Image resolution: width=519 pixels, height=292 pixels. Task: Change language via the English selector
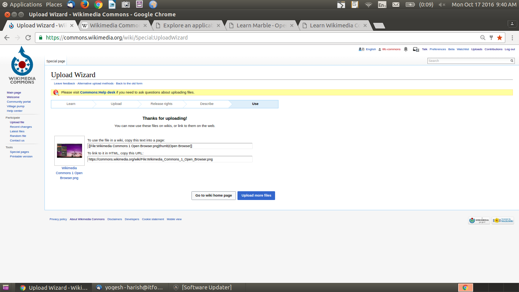pyautogui.click(x=367, y=49)
